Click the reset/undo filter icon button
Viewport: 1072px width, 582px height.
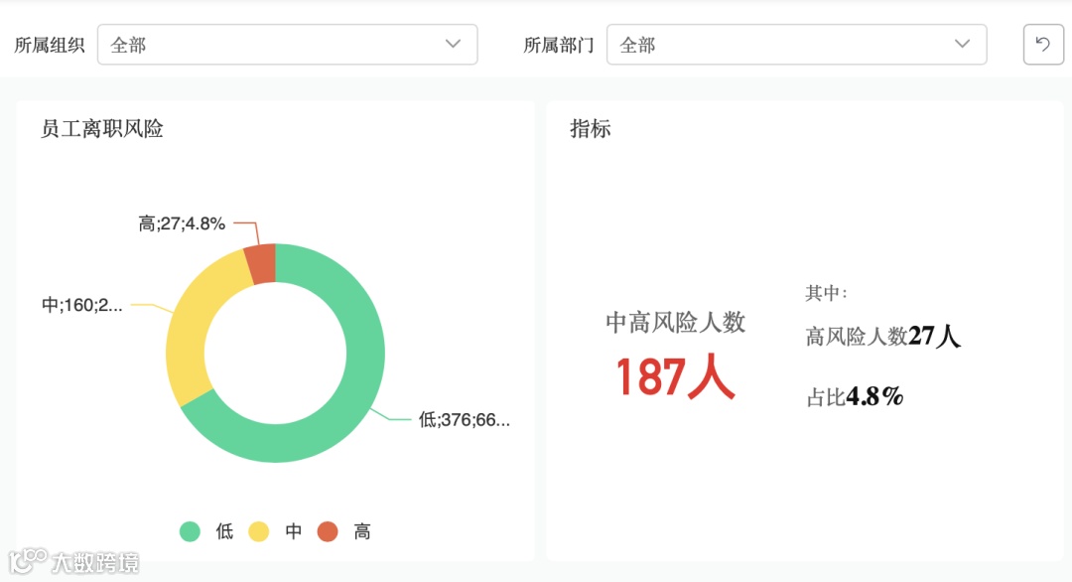(1043, 45)
